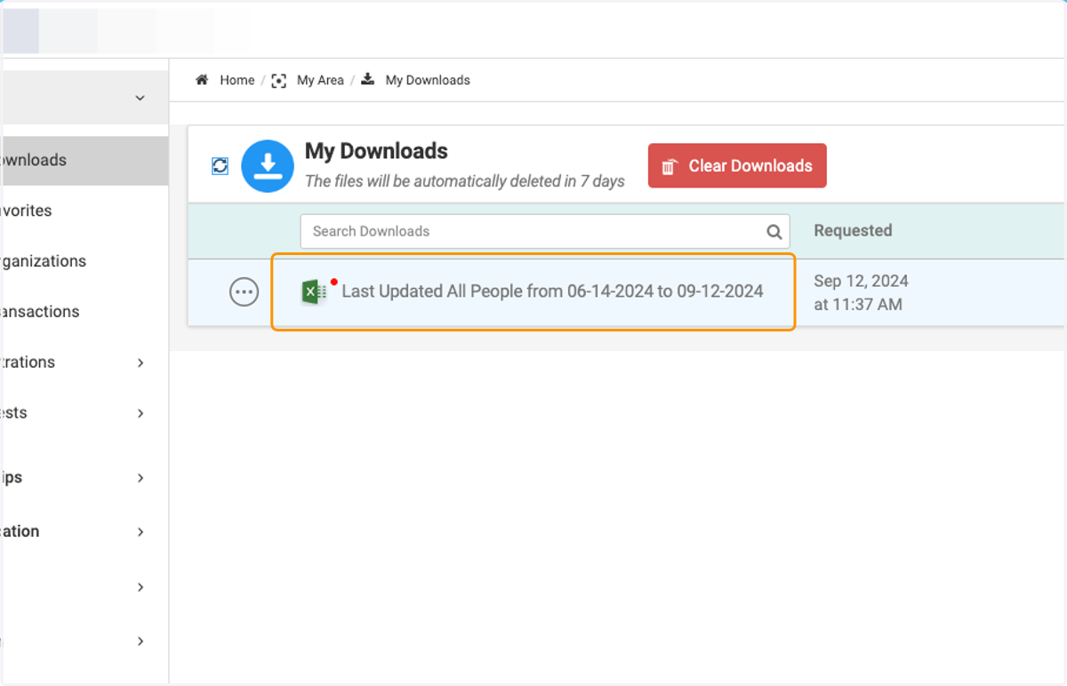Go to My Area in the breadcrumb

click(x=320, y=80)
